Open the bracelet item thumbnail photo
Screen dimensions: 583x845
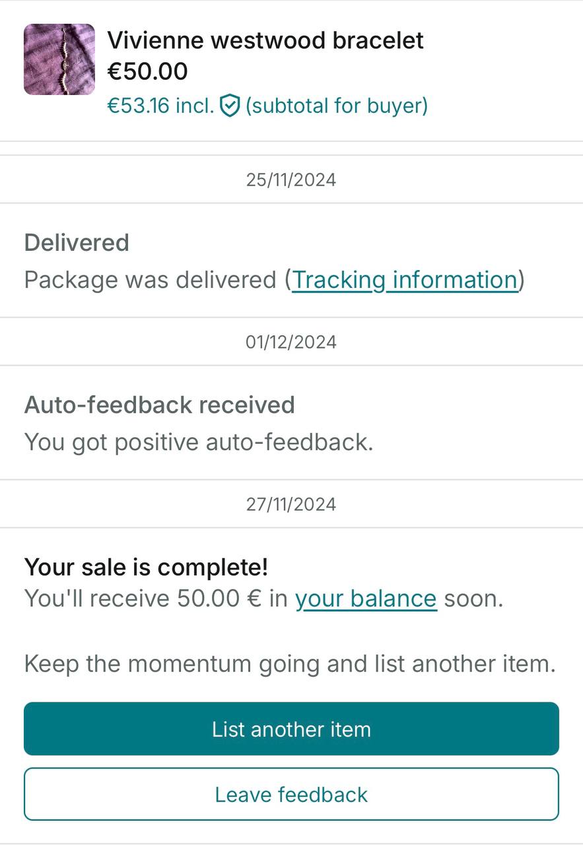coord(59,59)
